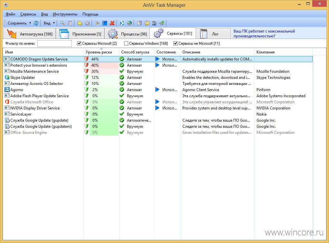
Task: Select the Mozilla Maintenance Service row
Action: [158, 71]
